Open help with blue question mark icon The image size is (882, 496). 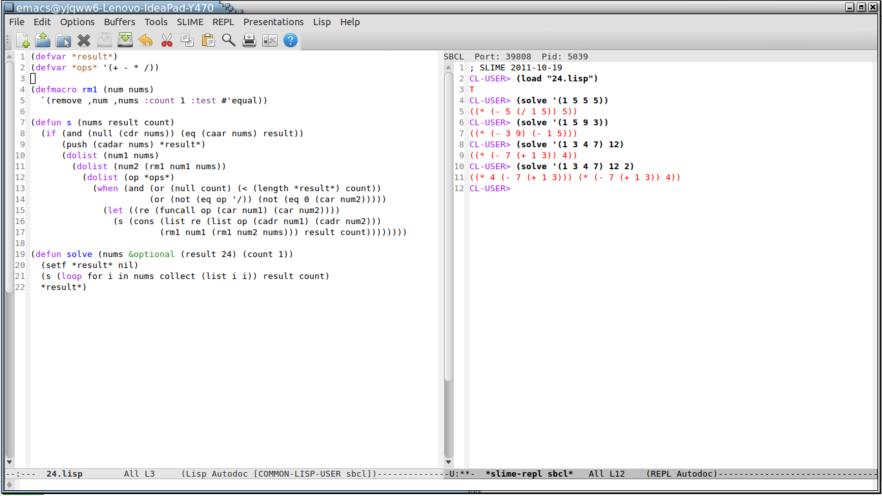pos(291,40)
